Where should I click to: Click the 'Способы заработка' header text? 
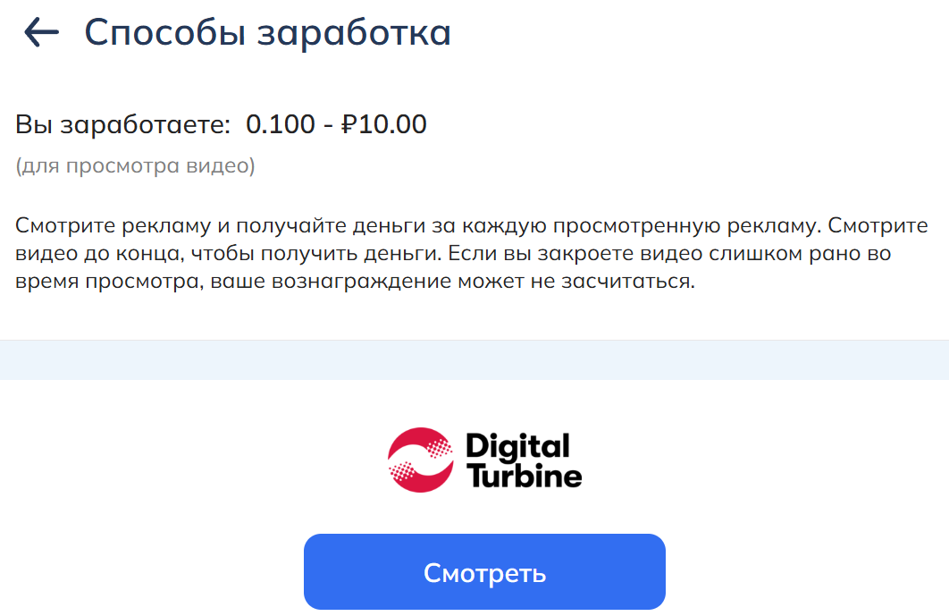pos(267,31)
